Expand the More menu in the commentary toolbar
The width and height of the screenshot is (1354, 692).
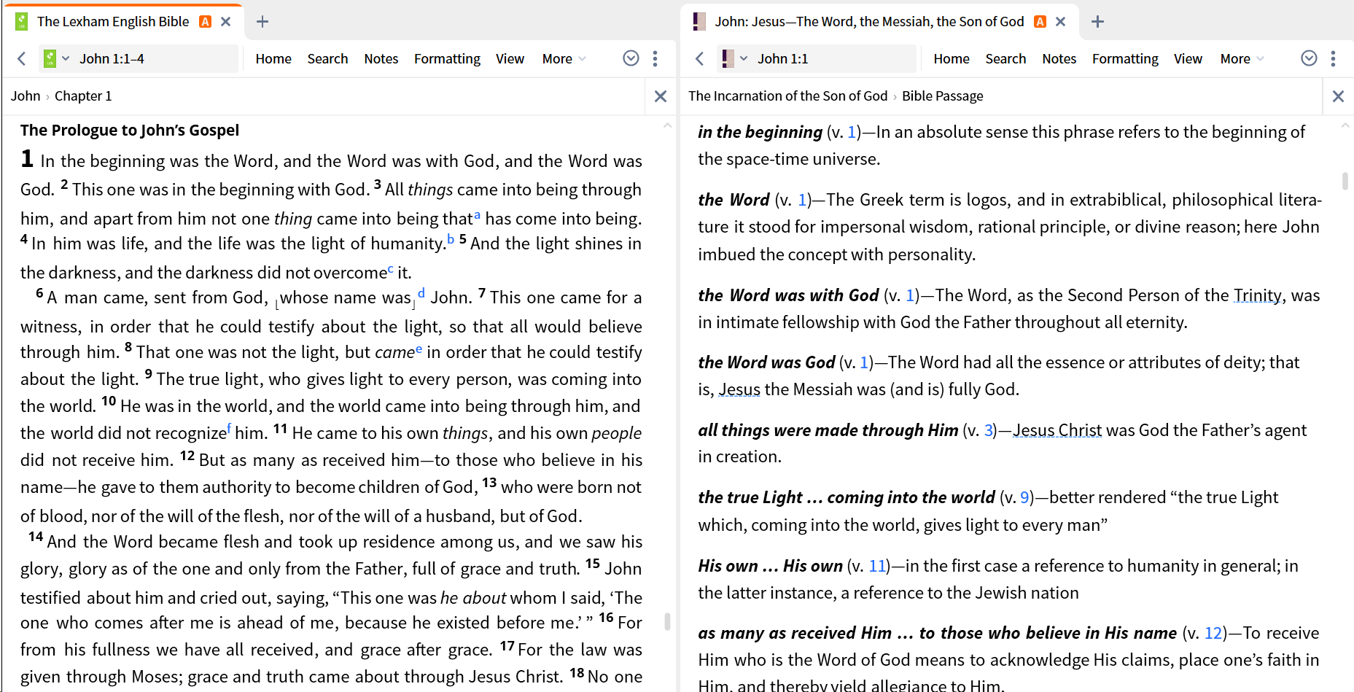1242,58
